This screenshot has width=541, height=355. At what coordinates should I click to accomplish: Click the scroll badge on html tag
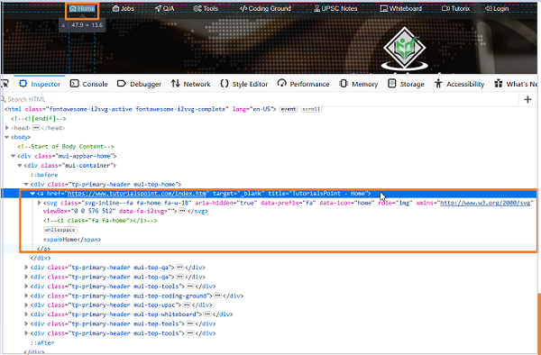click(x=311, y=109)
